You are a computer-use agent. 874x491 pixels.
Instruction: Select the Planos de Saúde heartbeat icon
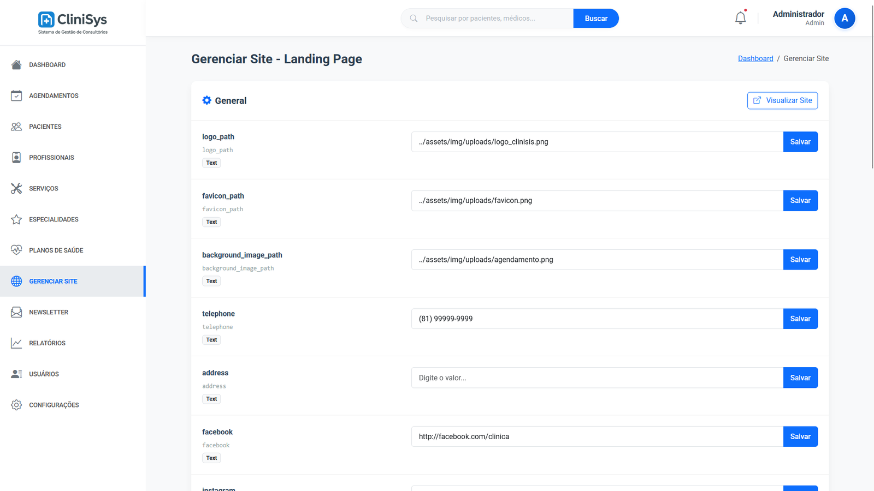pos(16,250)
